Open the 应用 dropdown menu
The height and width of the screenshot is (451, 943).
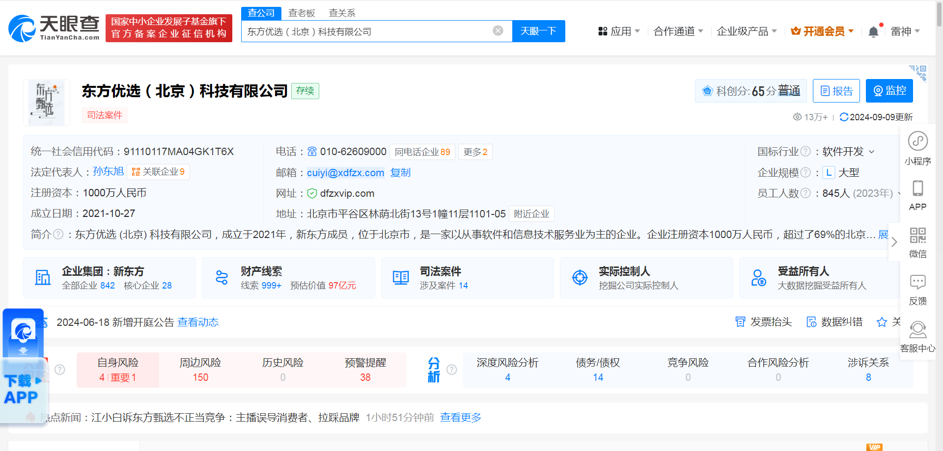coord(619,31)
